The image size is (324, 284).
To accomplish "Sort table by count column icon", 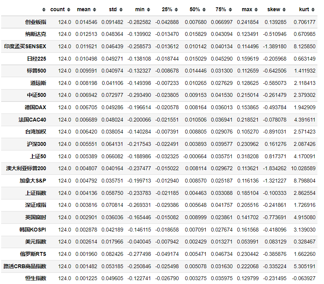I will click(x=69, y=10).
